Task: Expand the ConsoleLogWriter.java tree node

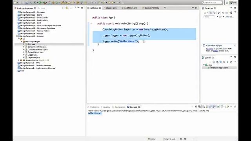Action: point(24,47)
